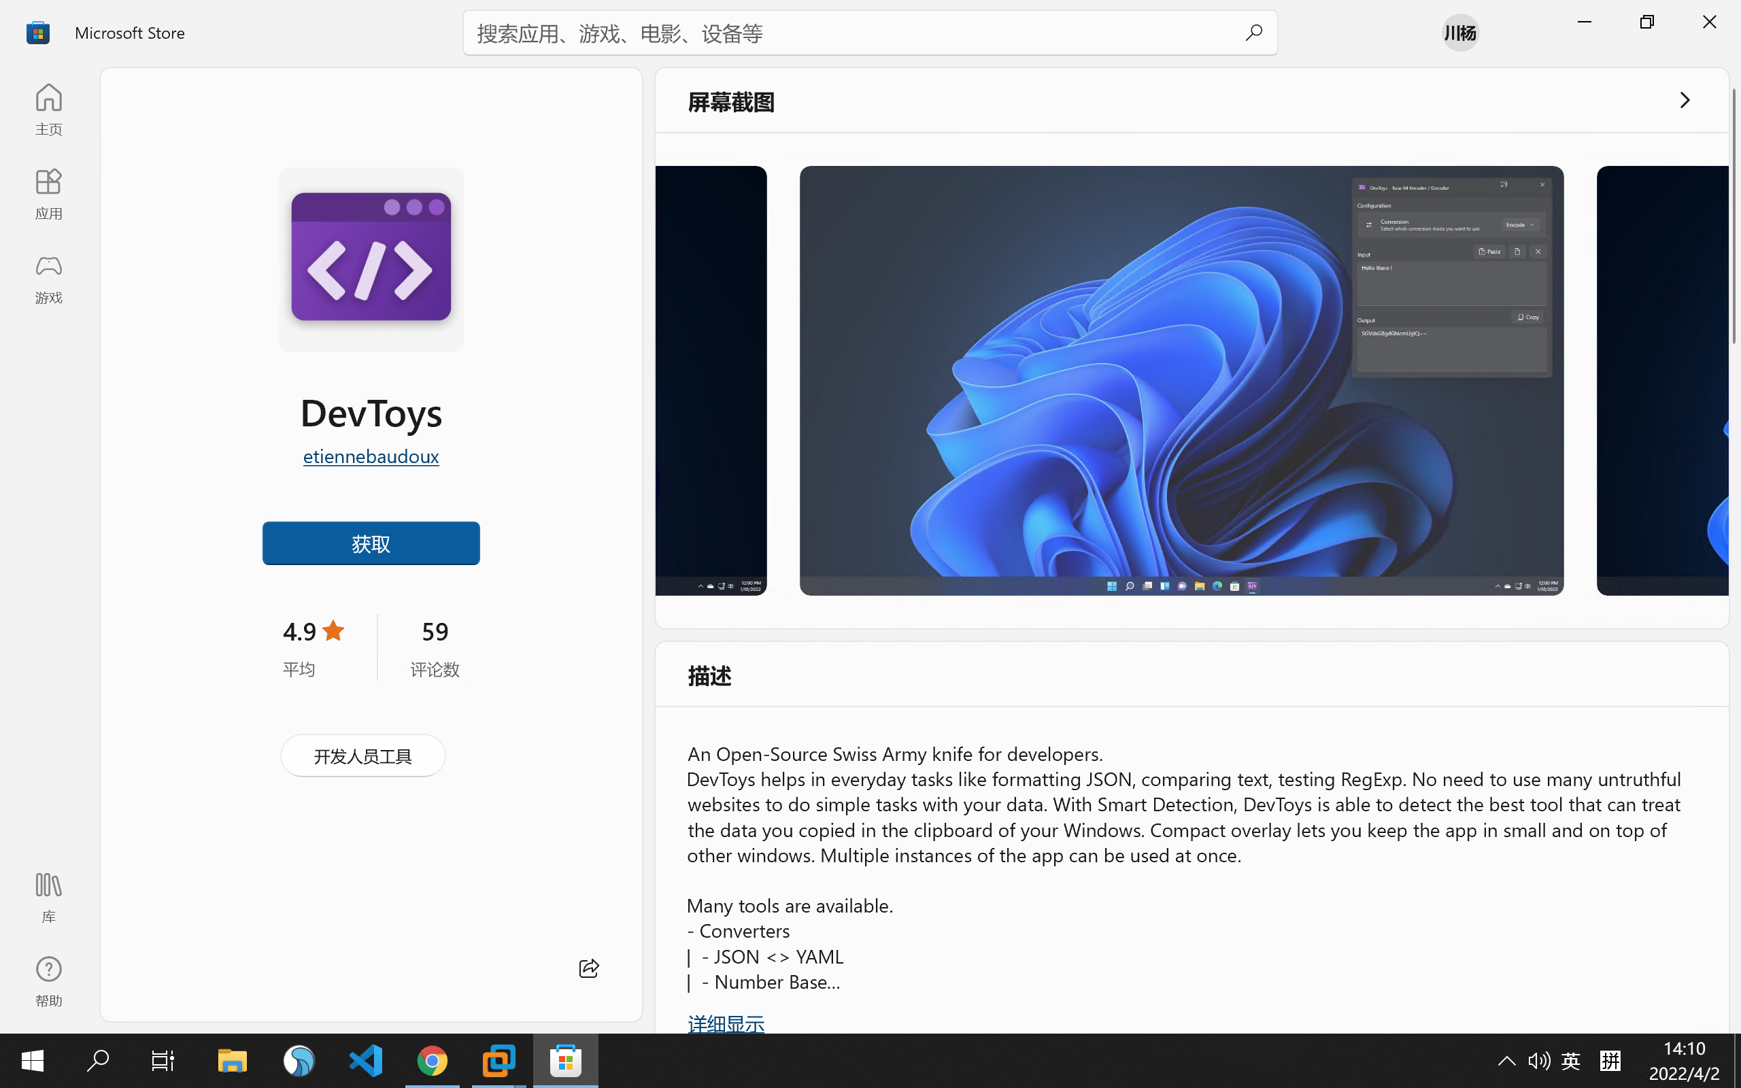Click the Google Chrome taskbar icon
This screenshot has width=1741, height=1088.
click(433, 1060)
